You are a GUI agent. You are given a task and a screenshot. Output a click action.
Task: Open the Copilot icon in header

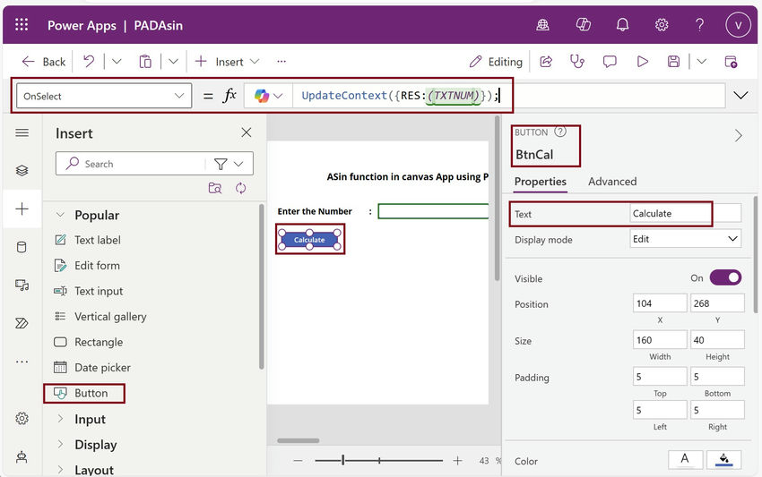(x=583, y=25)
